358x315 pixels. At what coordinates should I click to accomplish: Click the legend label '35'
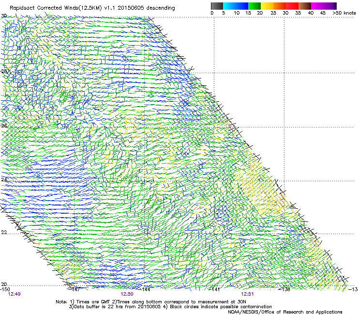coord(298,13)
